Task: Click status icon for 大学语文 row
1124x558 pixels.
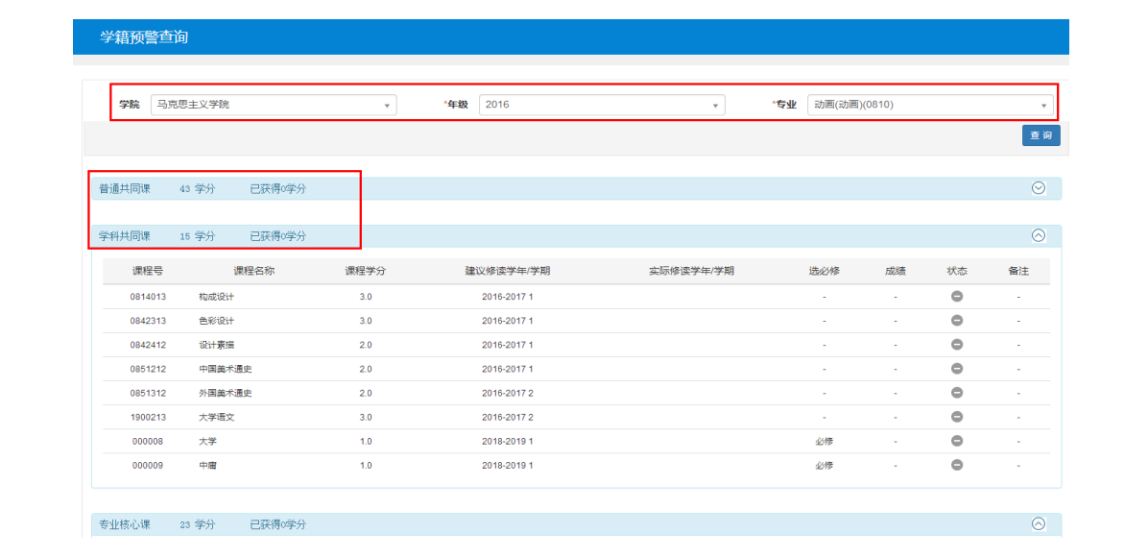Action: click(x=956, y=417)
